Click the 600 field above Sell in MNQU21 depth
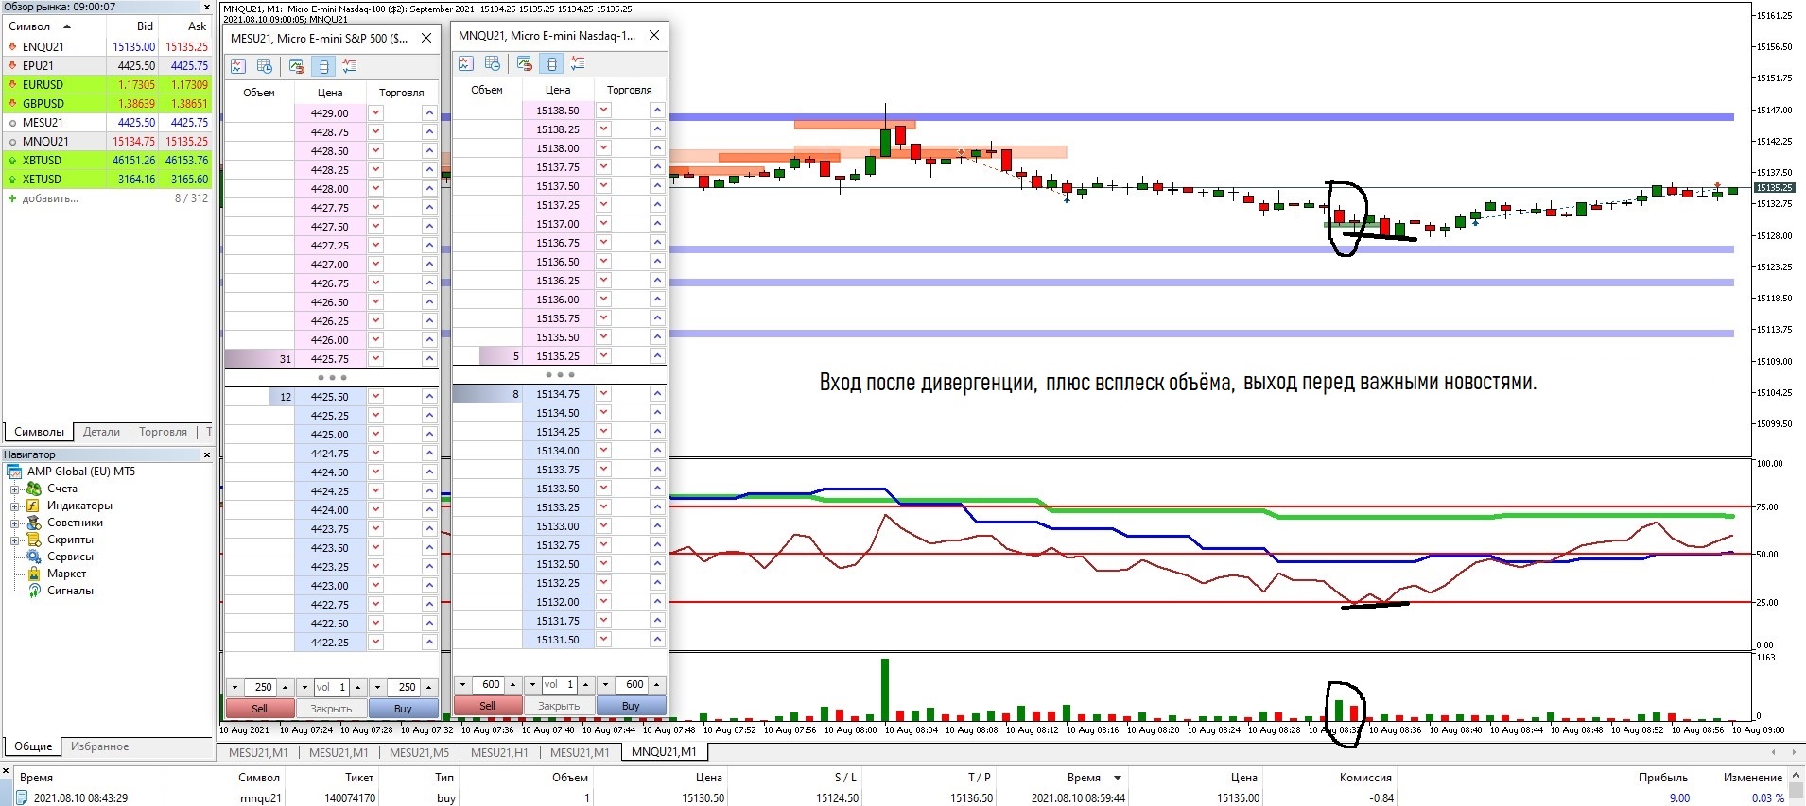 point(491,685)
